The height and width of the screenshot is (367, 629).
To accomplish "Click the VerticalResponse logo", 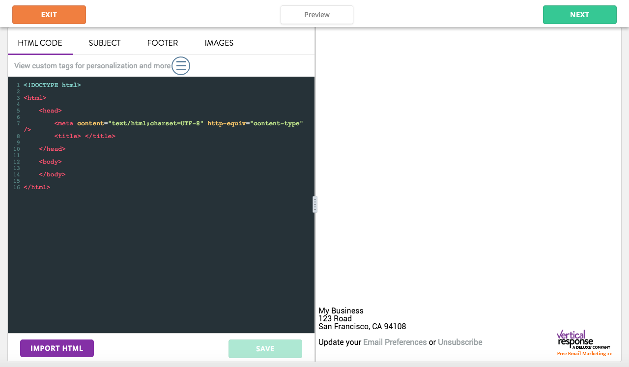I will pyautogui.click(x=583, y=339).
